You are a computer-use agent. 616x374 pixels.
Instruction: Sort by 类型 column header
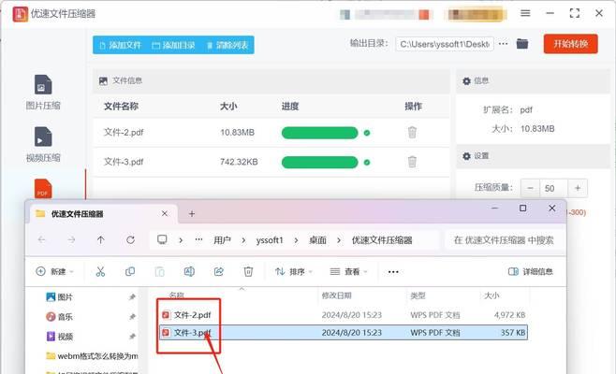[x=418, y=295]
